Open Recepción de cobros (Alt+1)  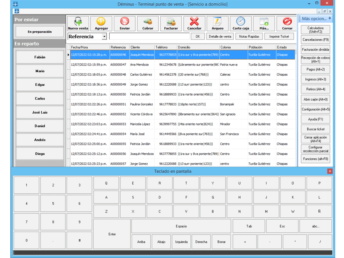pyautogui.click(x=315, y=60)
